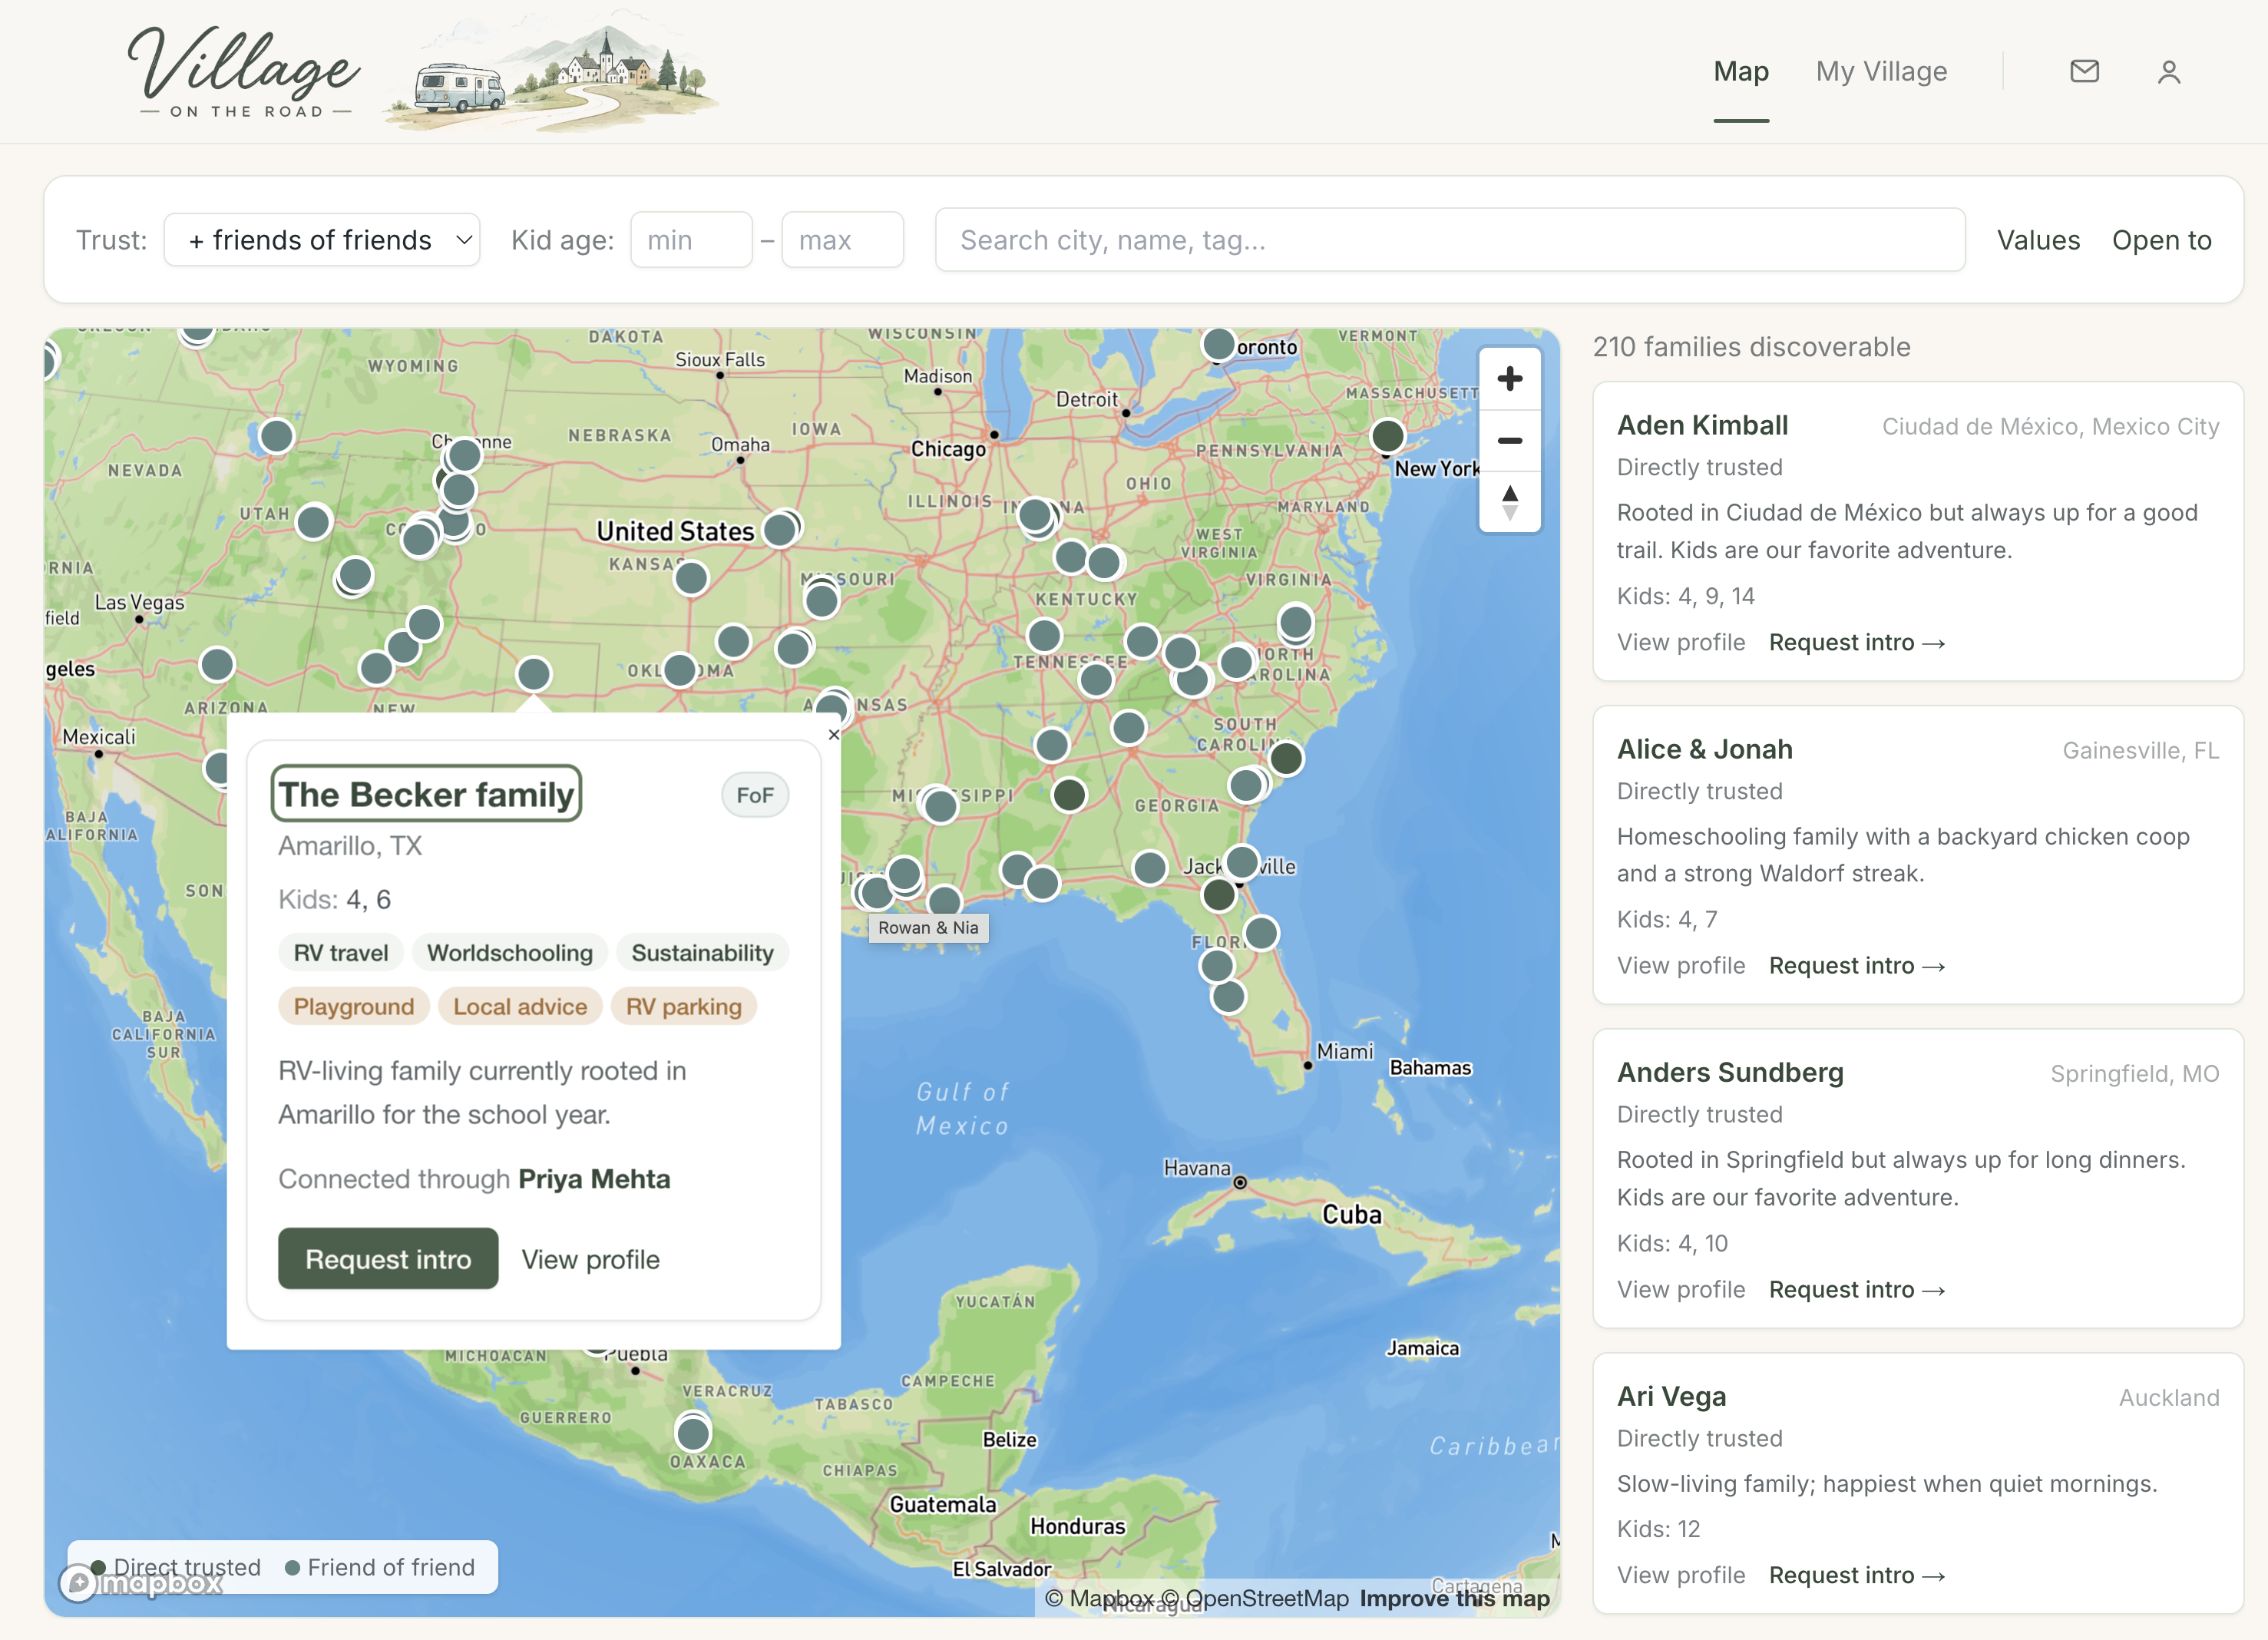Click the Ari Vega card name
The width and height of the screenshot is (2268, 1640).
pyautogui.click(x=1671, y=1397)
